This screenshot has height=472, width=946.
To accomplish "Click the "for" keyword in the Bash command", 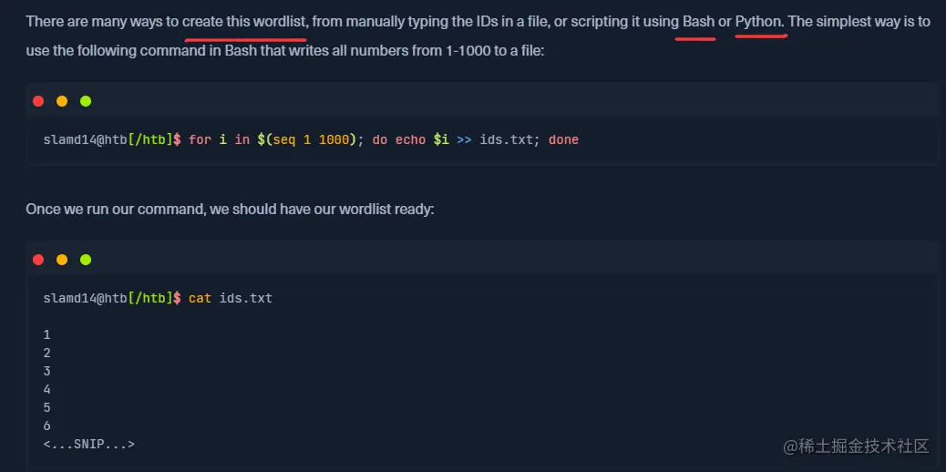I will click(x=200, y=139).
